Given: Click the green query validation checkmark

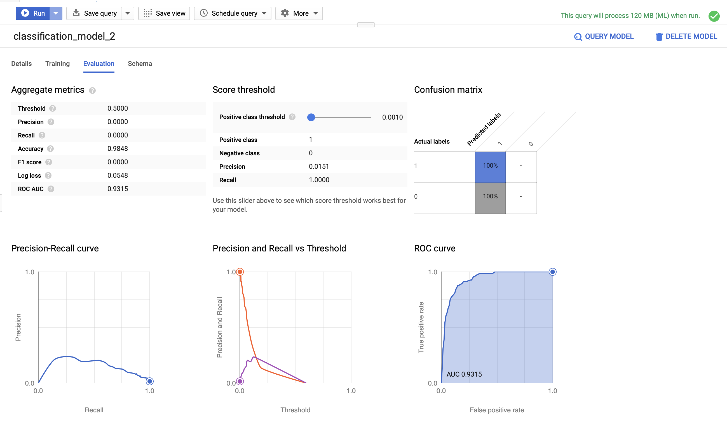Looking at the screenshot, I should click(x=714, y=16).
